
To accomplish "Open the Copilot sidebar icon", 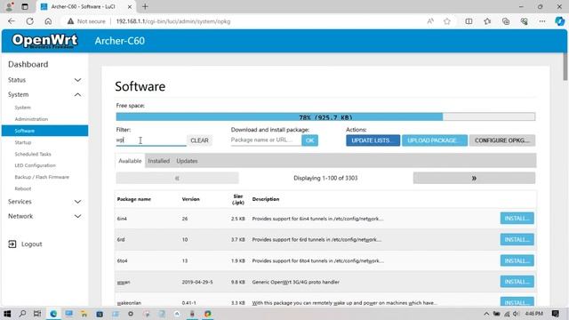I will (559, 21).
